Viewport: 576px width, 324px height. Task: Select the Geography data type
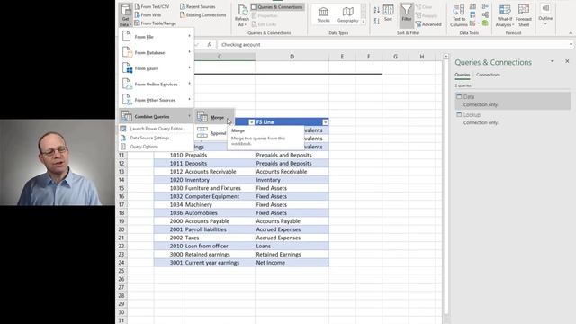click(x=347, y=14)
